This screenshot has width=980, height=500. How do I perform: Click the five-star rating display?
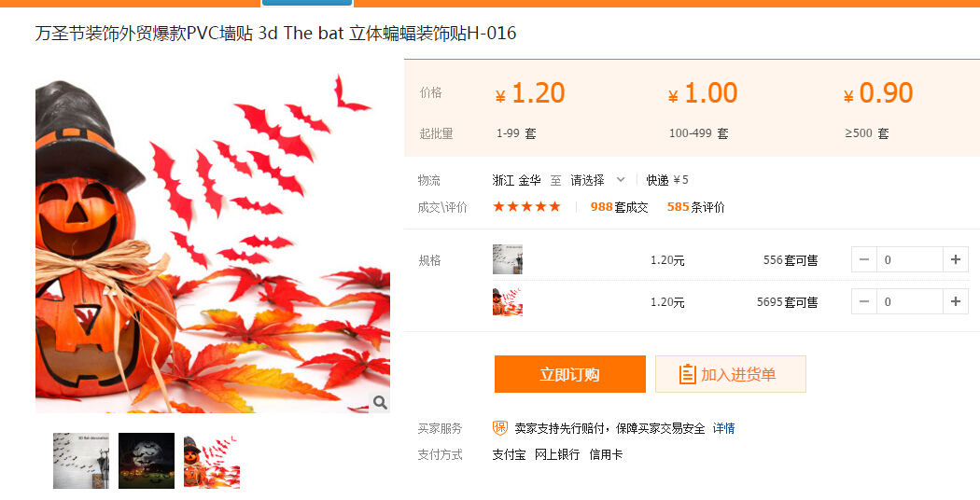[x=527, y=207]
